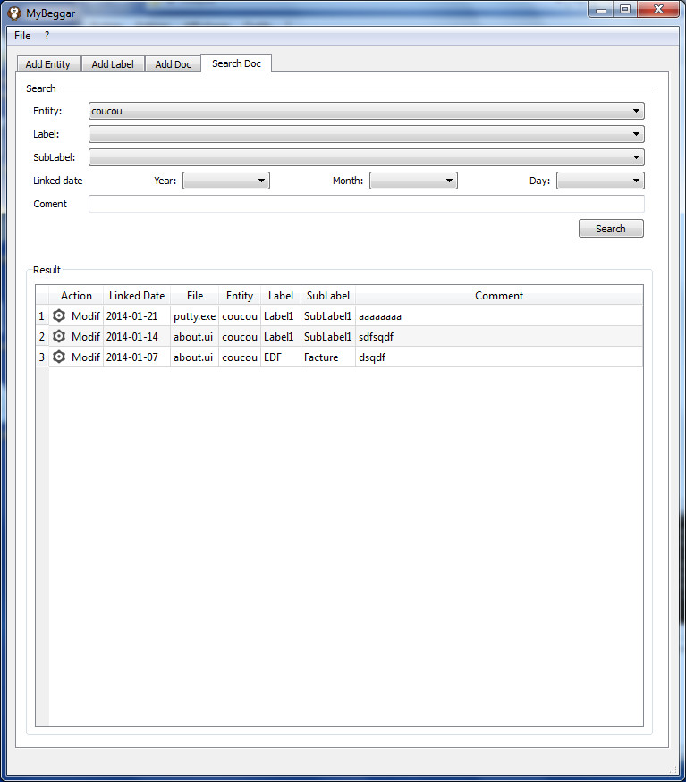Close the MyBeggar window
This screenshot has height=782, width=686.
click(x=658, y=10)
